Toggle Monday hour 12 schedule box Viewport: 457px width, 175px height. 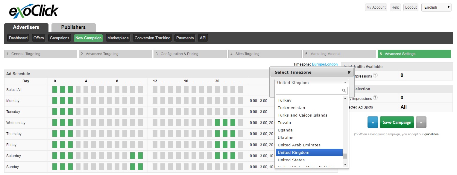click(155, 100)
